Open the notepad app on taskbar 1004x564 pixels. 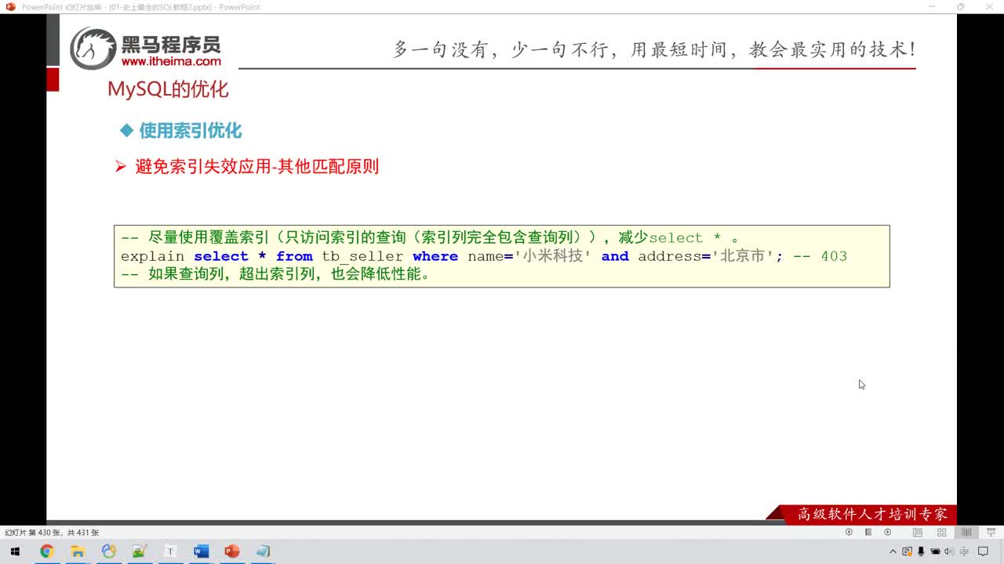[x=263, y=551]
